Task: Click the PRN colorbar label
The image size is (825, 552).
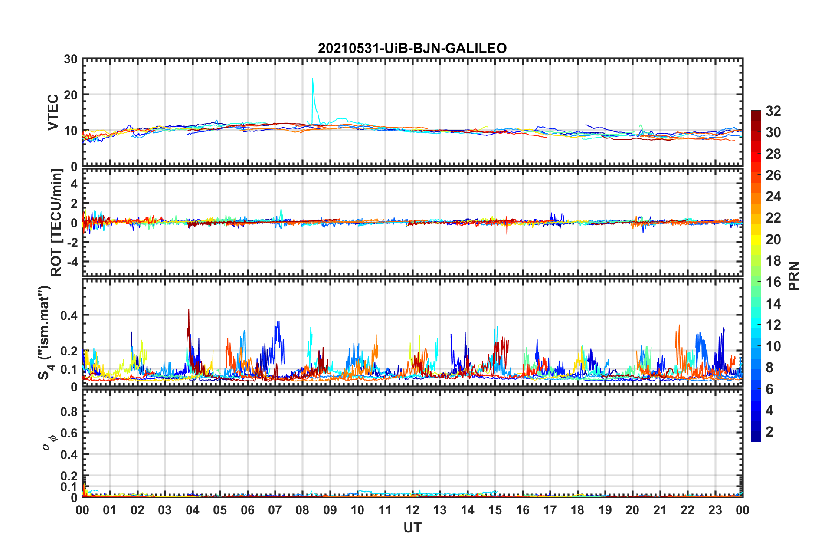Action: (794, 276)
